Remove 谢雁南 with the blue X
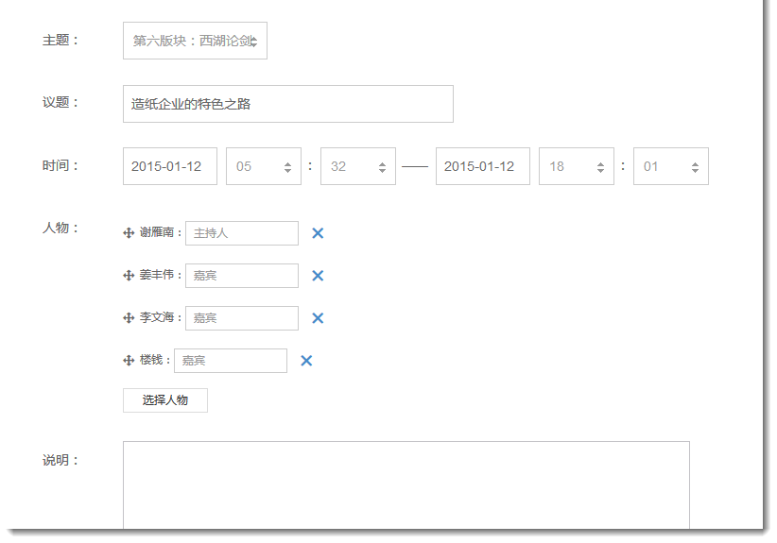Viewport: 777px width, 543px height. 318,233
